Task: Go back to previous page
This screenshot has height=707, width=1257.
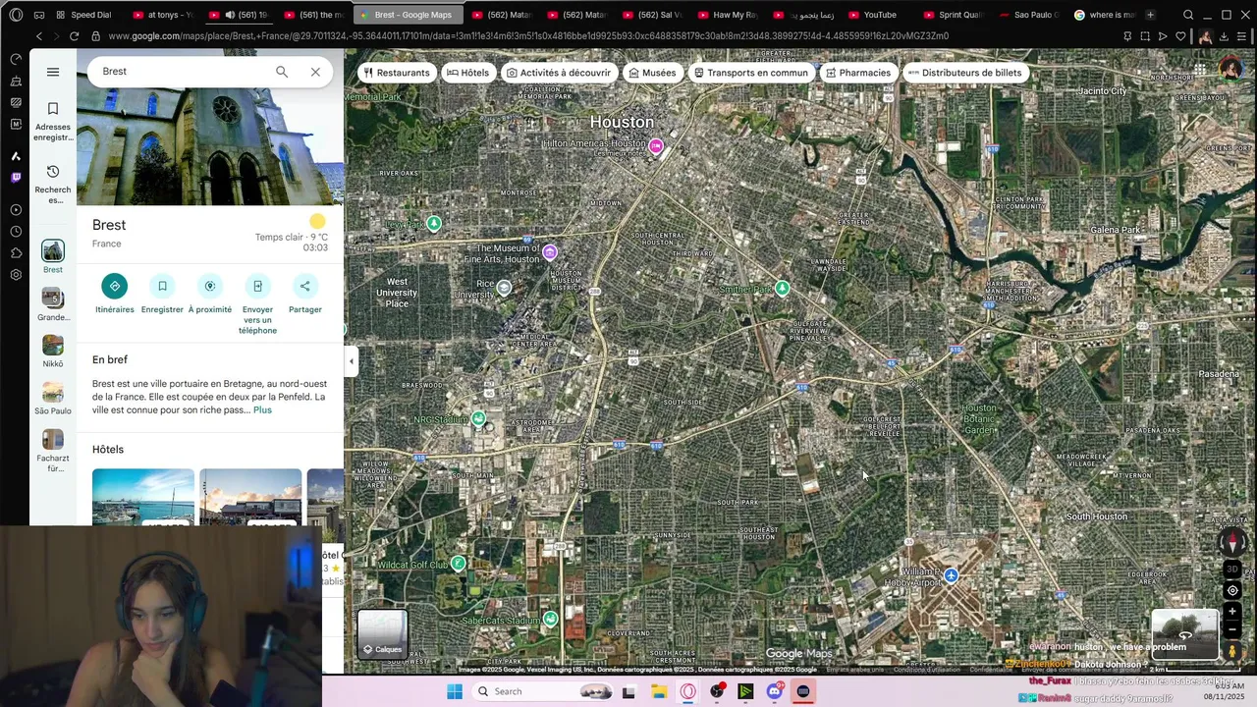Action: [39, 36]
